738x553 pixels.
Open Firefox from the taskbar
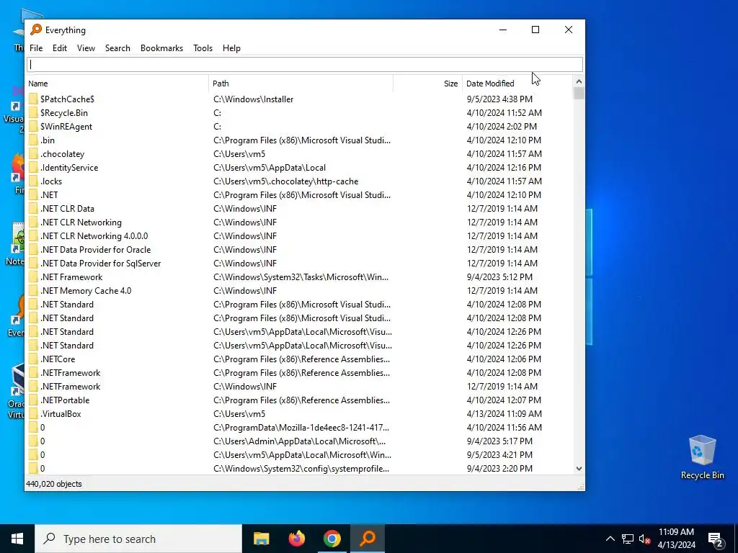(x=296, y=539)
